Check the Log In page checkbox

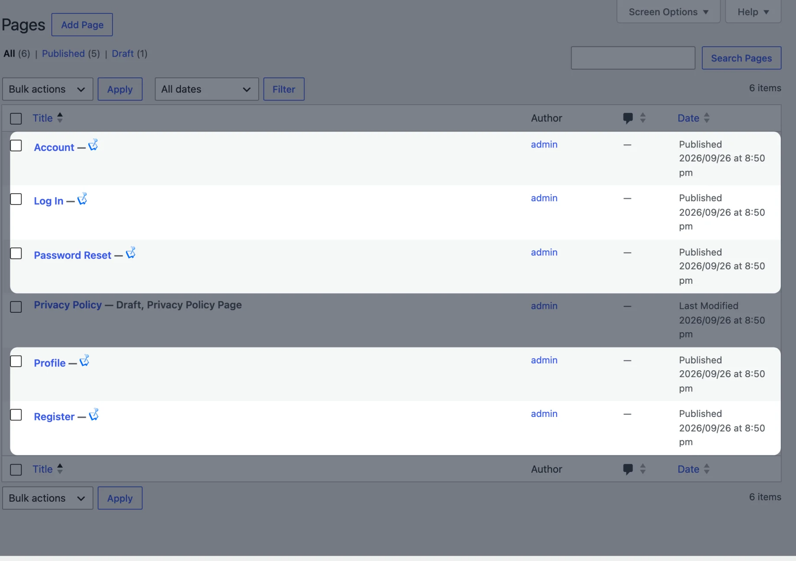16,199
